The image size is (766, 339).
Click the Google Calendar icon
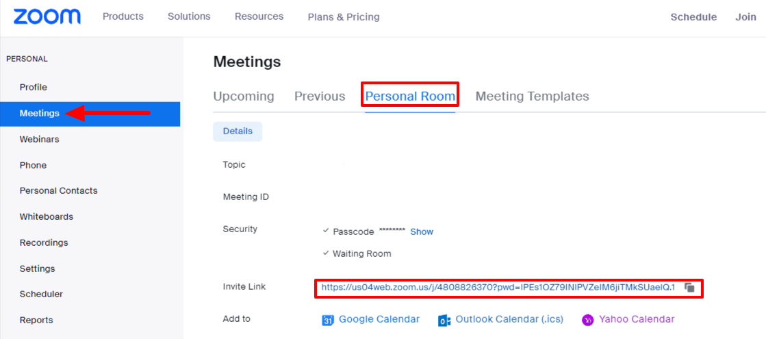328,320
